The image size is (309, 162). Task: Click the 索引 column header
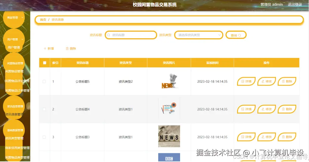(x=55, y=63)
